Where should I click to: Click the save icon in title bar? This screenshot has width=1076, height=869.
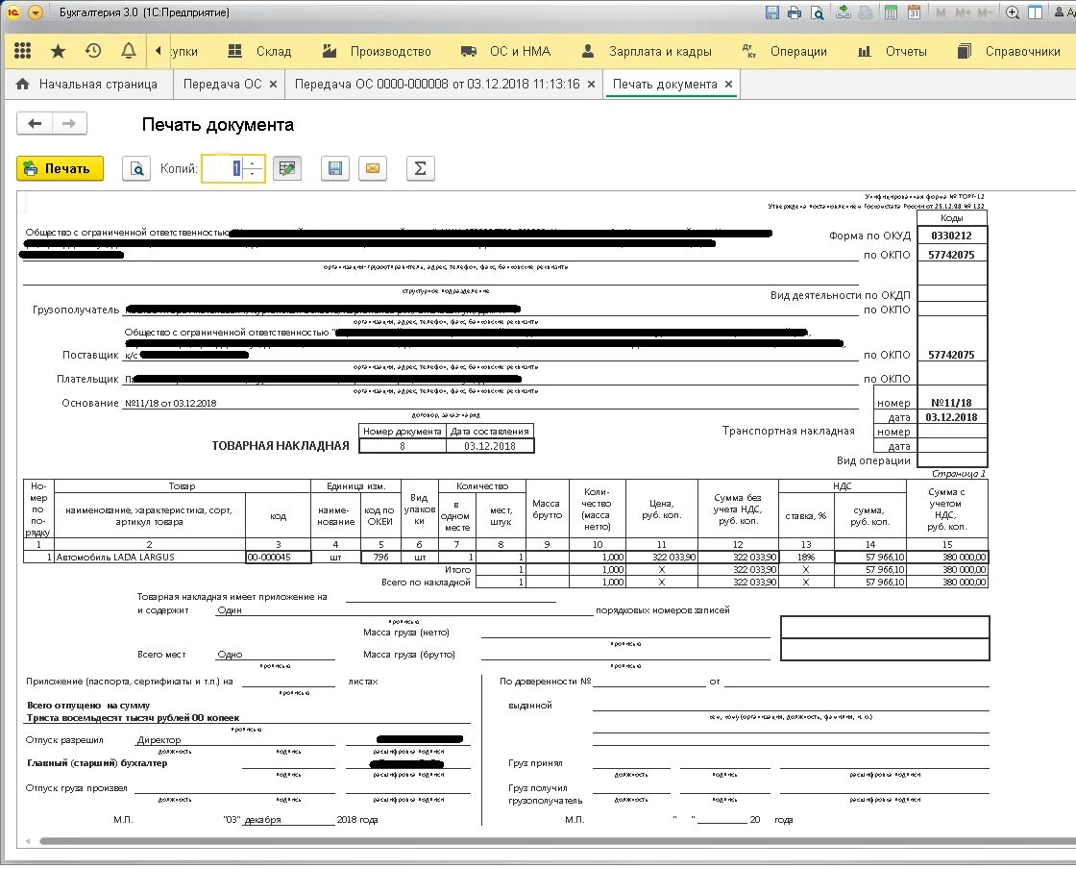[x=772, y=12]
